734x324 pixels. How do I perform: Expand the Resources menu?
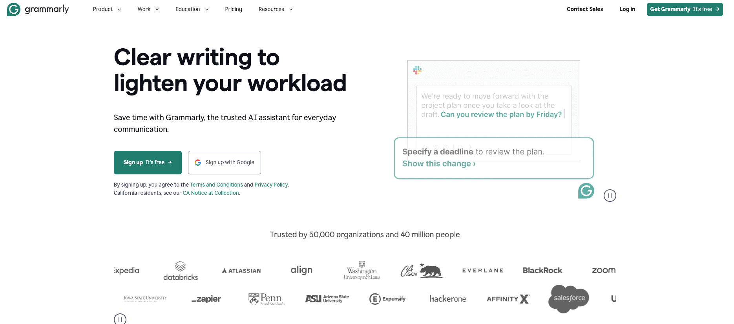(x=276, y=9)
